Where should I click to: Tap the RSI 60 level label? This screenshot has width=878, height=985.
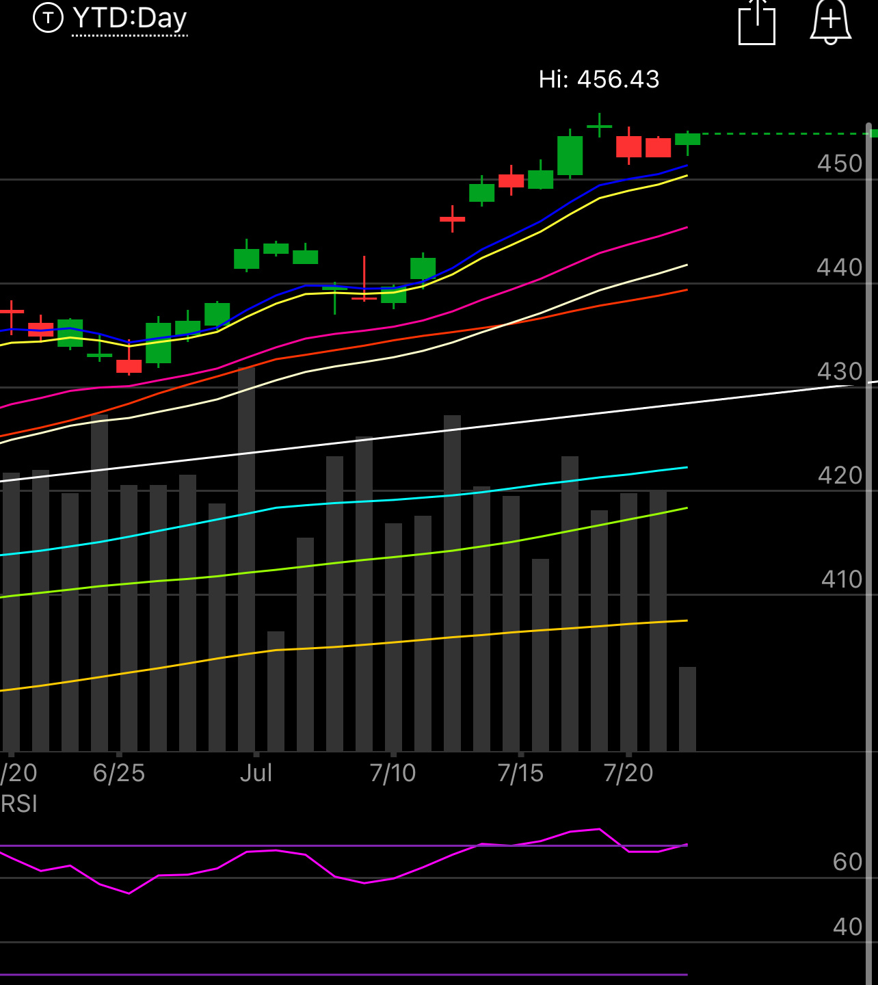(x=848, y=862)
